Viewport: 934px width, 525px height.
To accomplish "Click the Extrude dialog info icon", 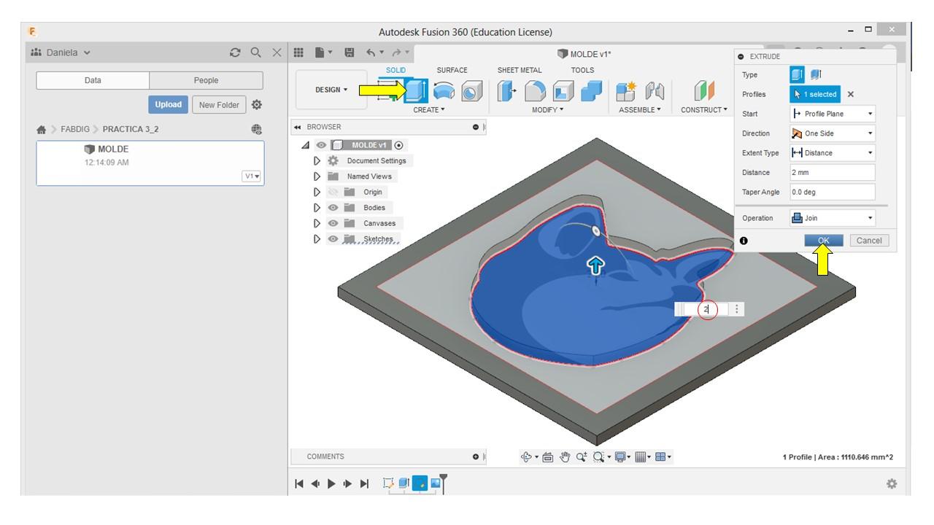I will tap(744, 241).
